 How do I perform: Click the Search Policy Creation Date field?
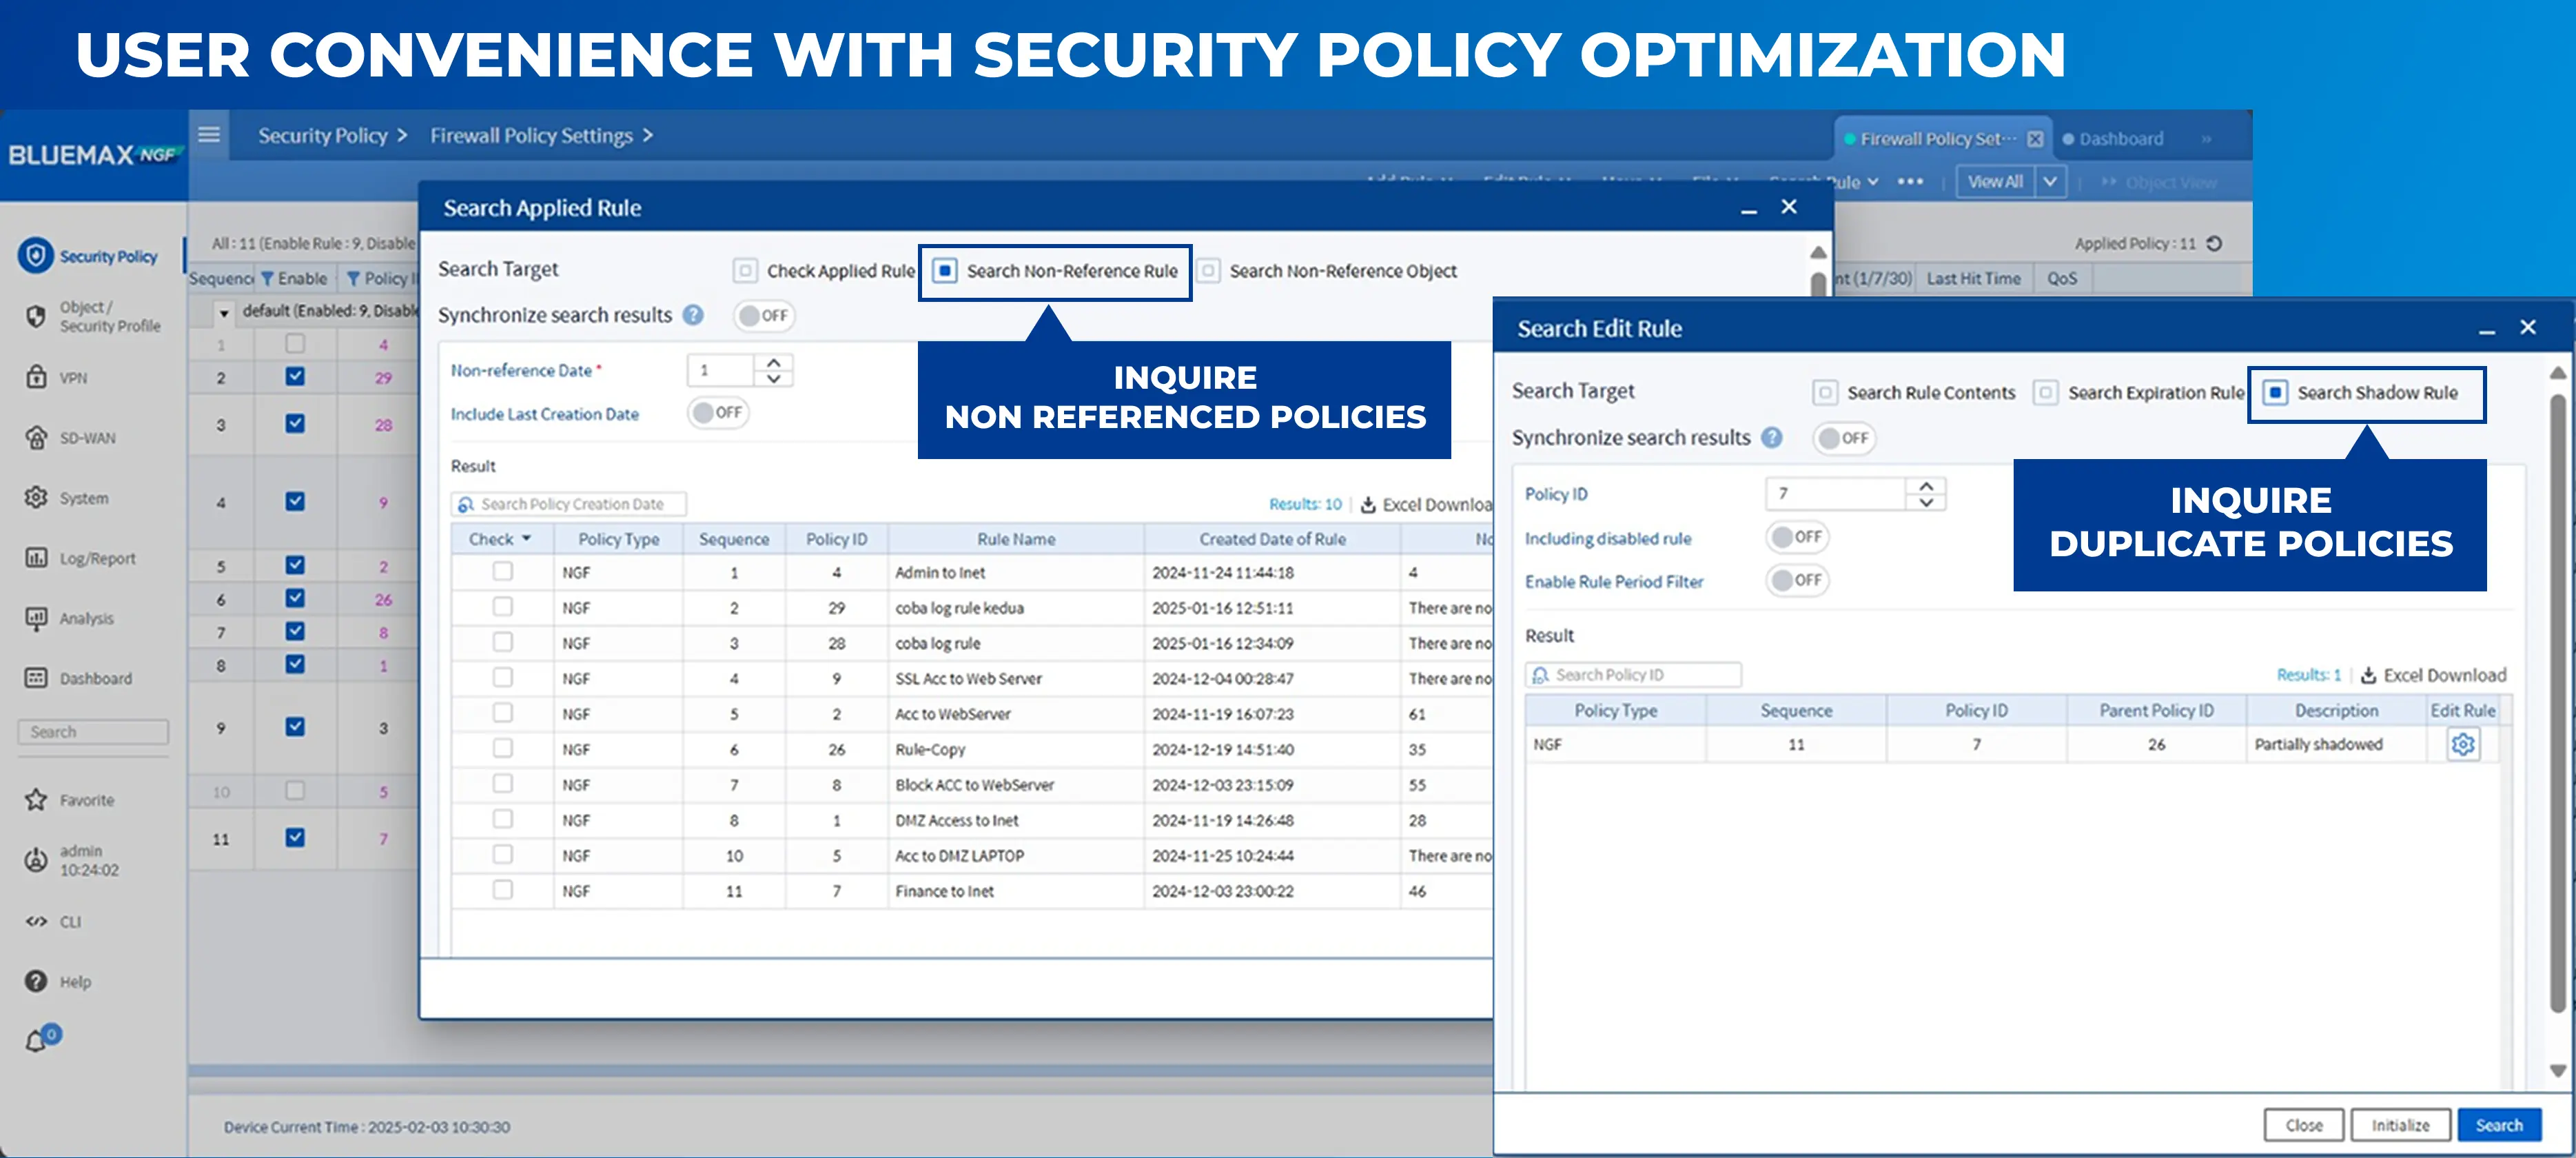point(569,504)
